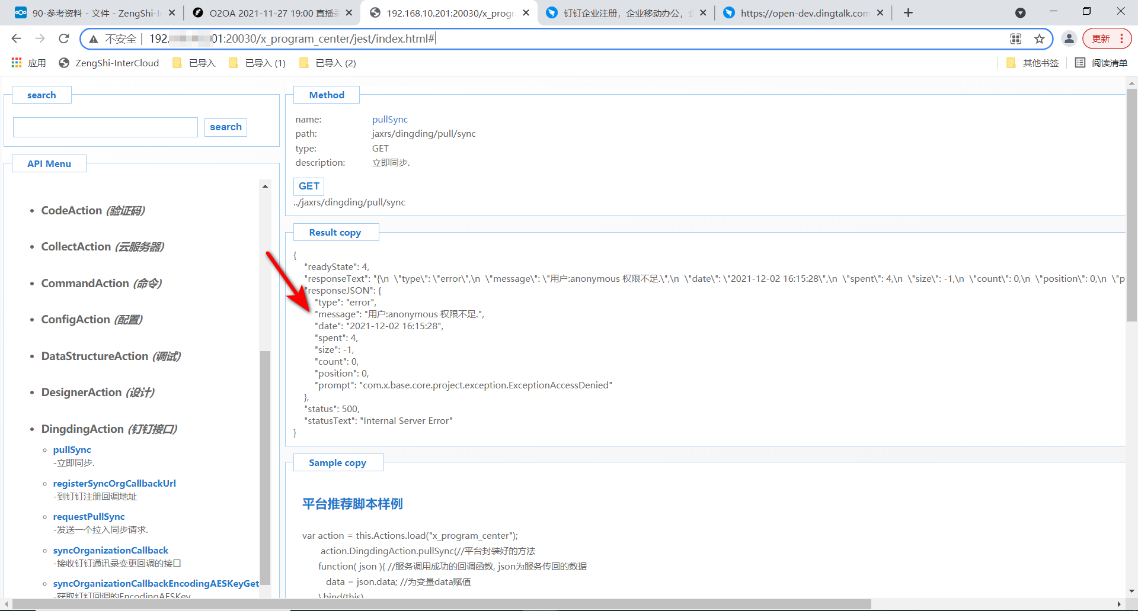Open DataStructureAction (调试) menu item

[x=111, y=356]
